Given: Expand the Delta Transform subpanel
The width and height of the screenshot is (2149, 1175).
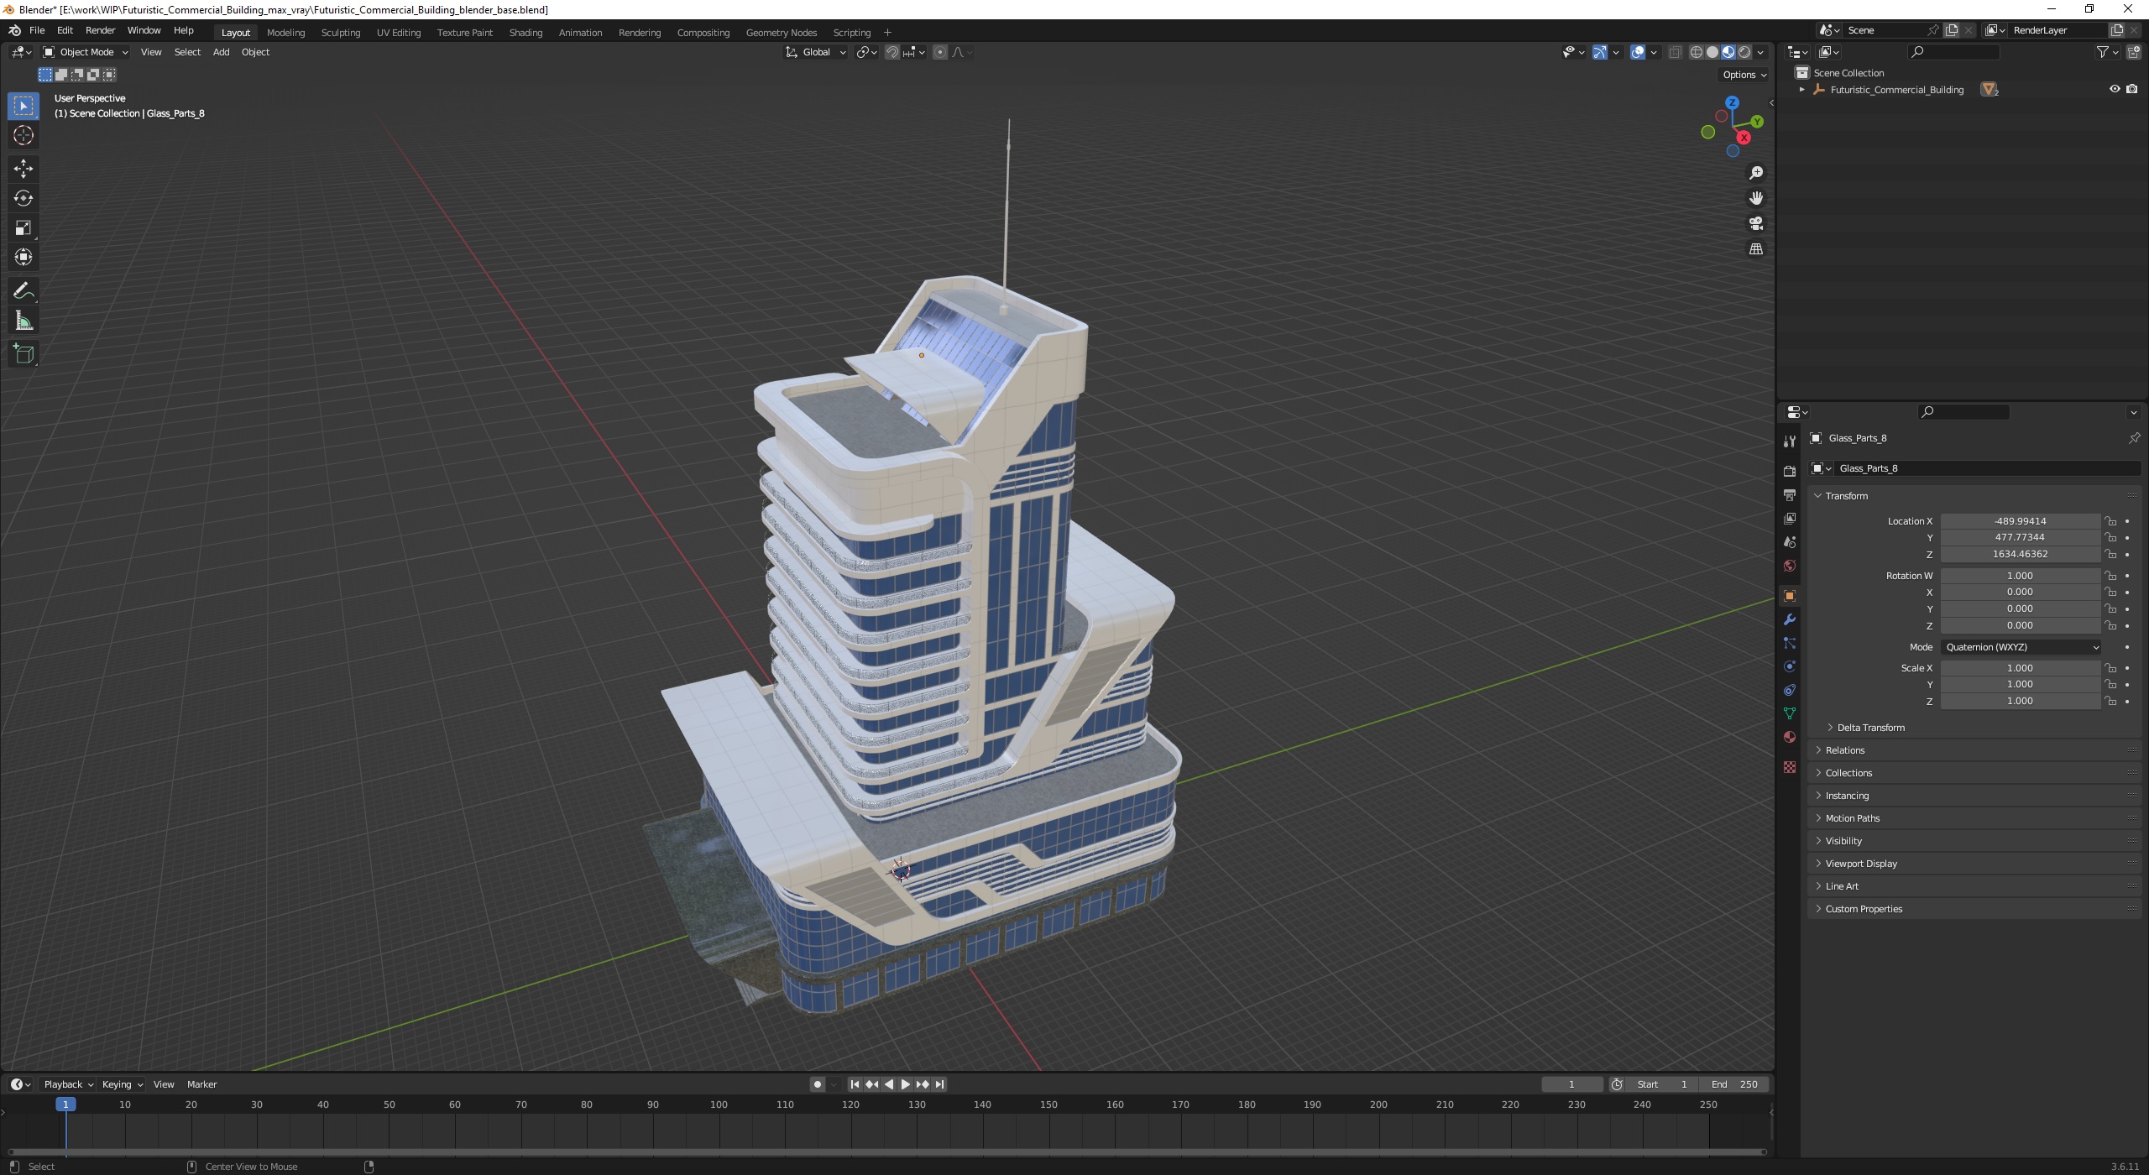Looking at the screenshot, I should tap(1870, 728).
